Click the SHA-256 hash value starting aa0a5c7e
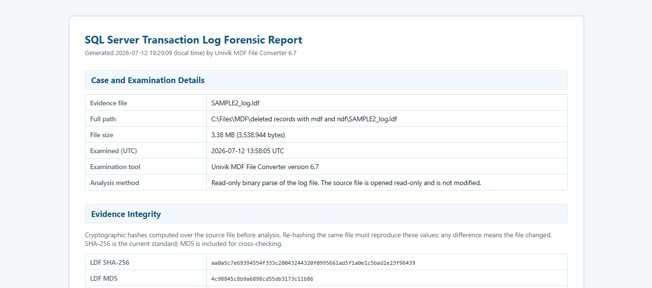This screenshot has width=652, height=288. (x=313, y=263)
